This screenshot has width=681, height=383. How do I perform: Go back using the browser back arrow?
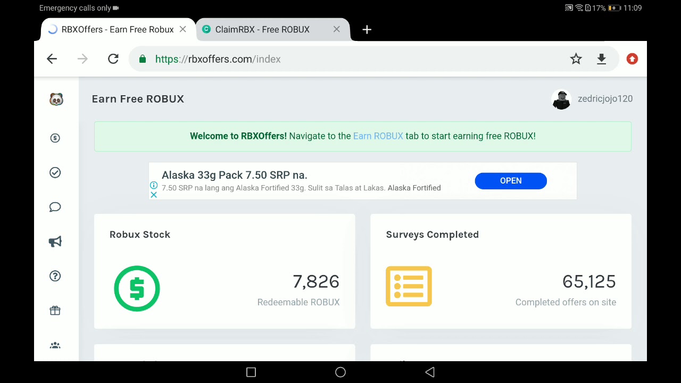[x=52, y=59]
